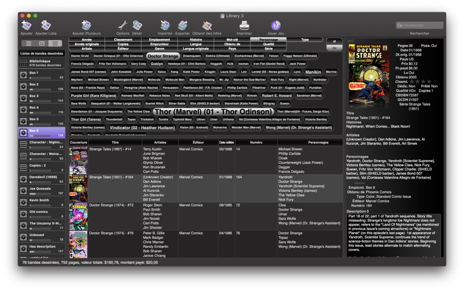Click the list icon for Character : Nightc...
Viewport: 464px width, 290px height.
click(x=23, y=144)
